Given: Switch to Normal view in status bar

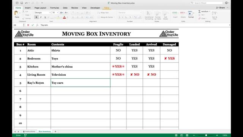Looking at the screenshot, I should 176,135.
